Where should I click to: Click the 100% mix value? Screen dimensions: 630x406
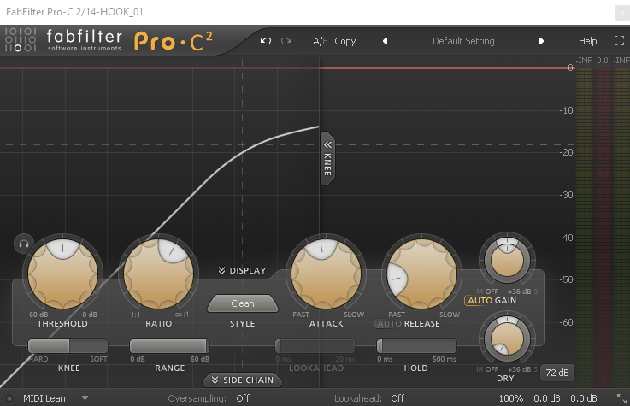click(510, 398)
